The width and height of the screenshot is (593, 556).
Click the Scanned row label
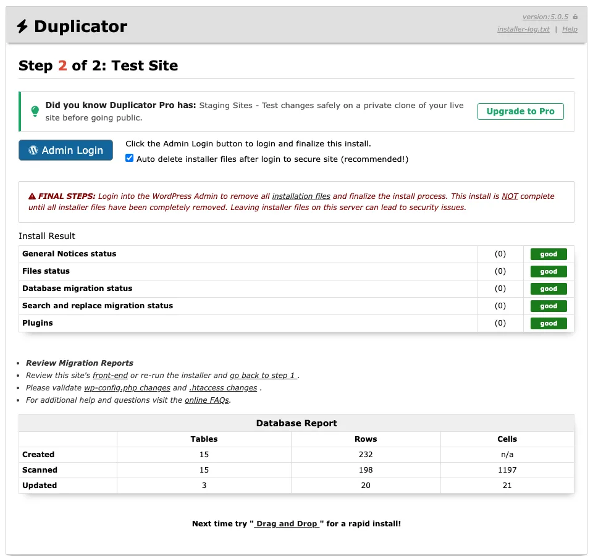[40, 470]
